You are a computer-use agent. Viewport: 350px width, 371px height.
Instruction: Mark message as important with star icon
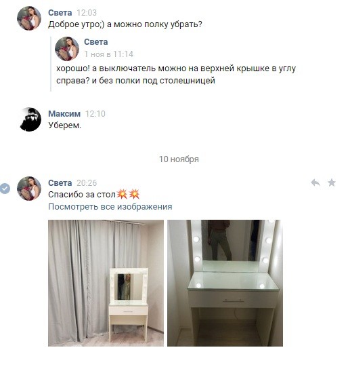332,182
